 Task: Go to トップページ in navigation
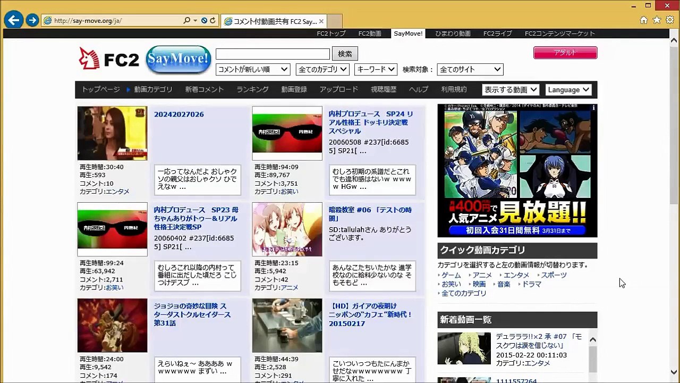[100, 89]
